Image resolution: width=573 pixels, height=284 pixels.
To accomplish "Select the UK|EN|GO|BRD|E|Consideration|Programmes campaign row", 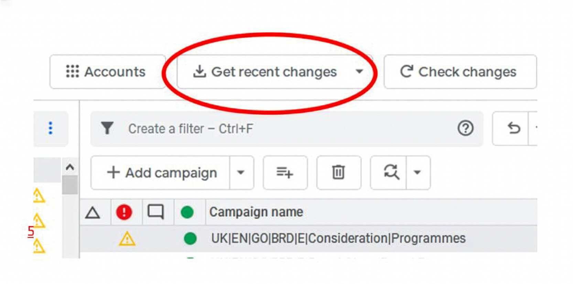I will pos(338,239).
